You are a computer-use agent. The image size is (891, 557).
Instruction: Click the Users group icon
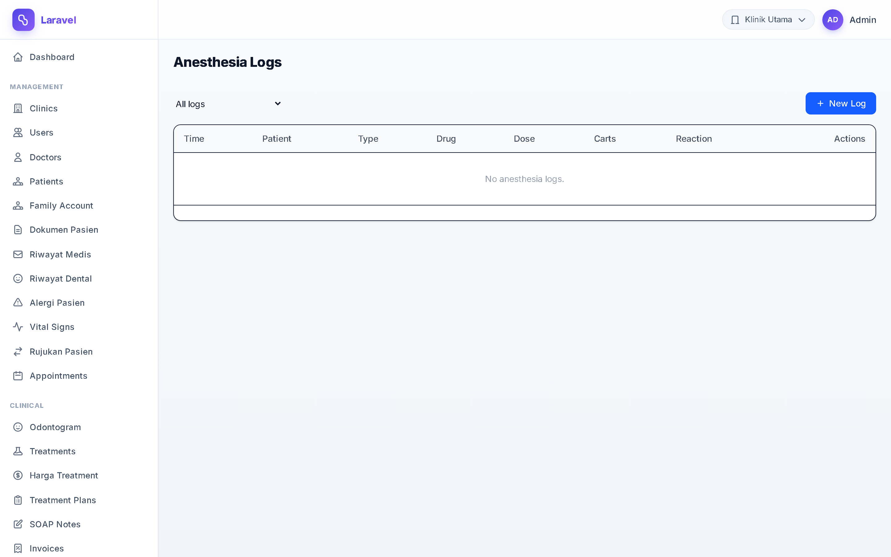click(18, 133)
